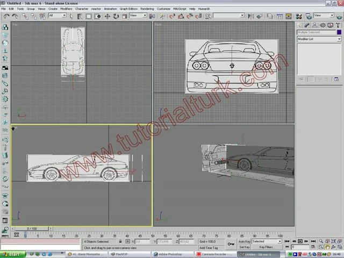Toggle Absolute/Offset transform type-in mode
The width and height of the screenshot is (344, 258).
[x=128, y=241]
